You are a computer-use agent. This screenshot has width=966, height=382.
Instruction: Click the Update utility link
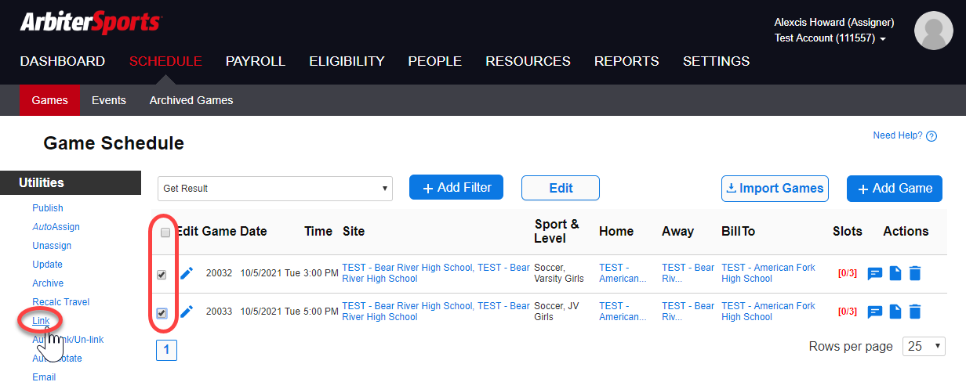pyautogui.click(x=47, y=265)
